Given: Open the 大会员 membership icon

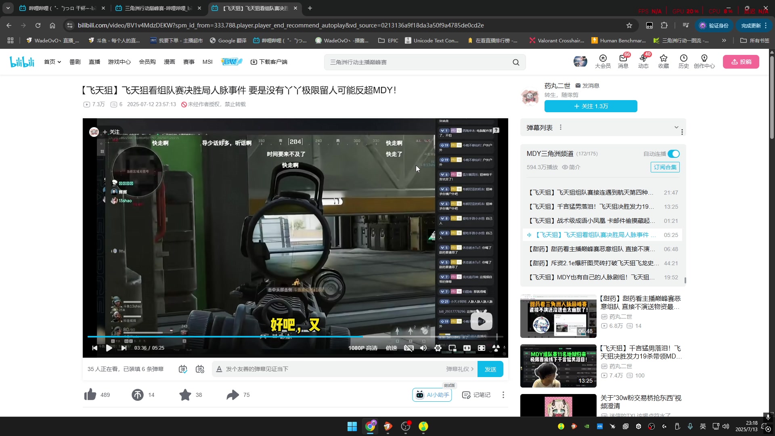Looking at the screenshot, I should (603, 61).
